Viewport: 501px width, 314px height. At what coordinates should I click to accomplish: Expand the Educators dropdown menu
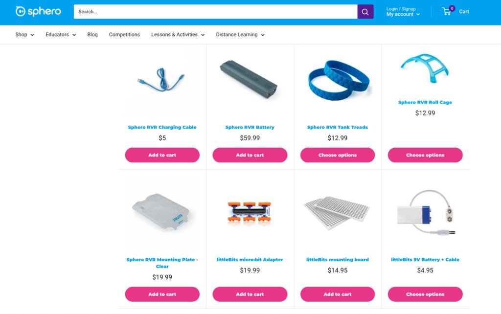[61, 35]
